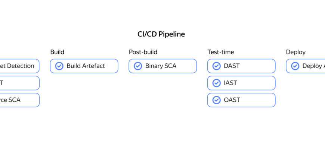Toggle the IAST check circle
The width and height of the screenshot is (325, 149).
pos(216,83)
